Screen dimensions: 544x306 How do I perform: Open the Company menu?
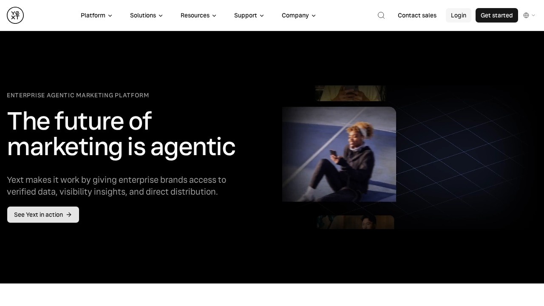tap(299, 15)
